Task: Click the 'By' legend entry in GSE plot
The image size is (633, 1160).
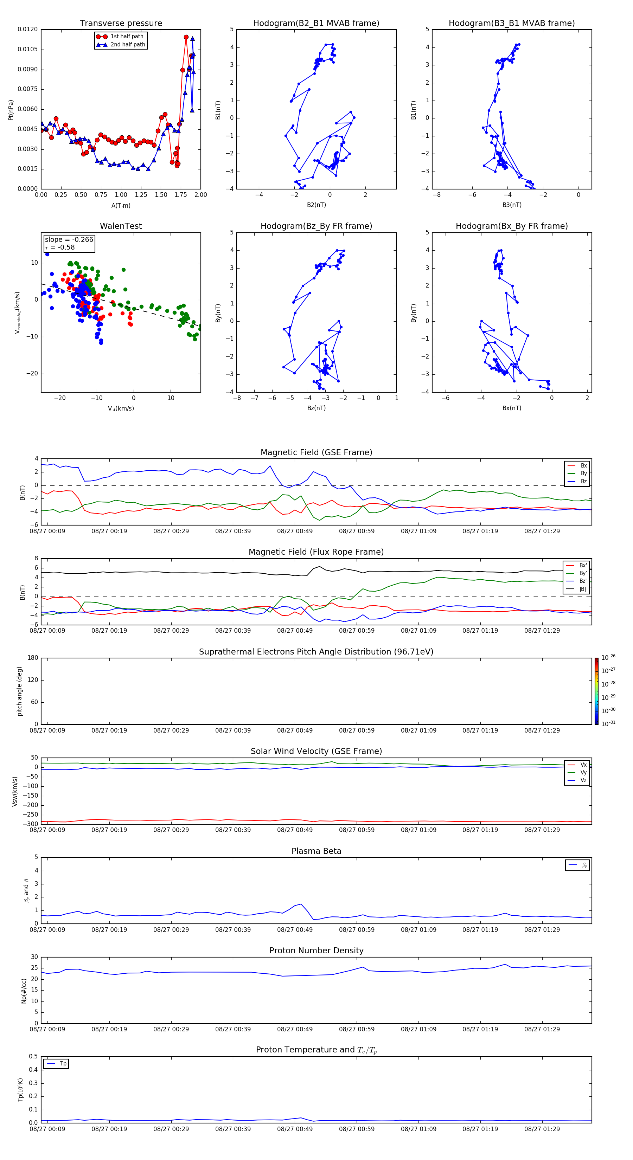Action: click(577, 473)
